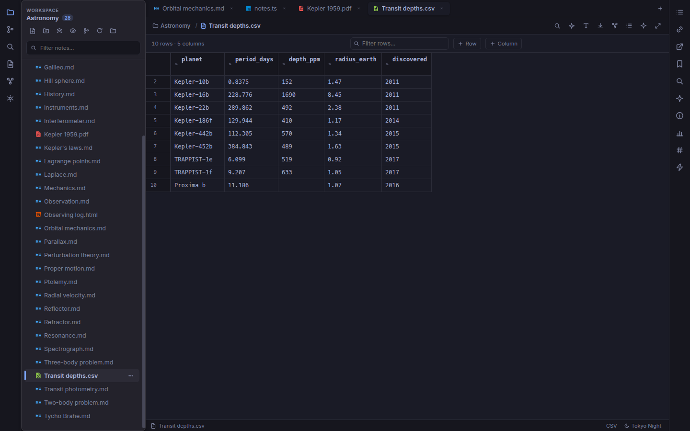Download the CSV with the download icon
The image size is (690, 431).
click(600, 26)
